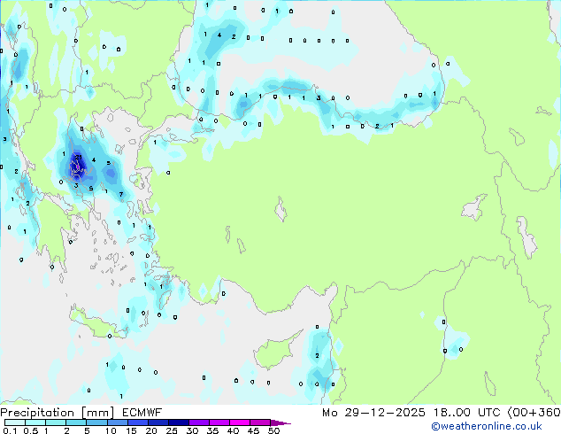Viewport: 561px width, 434px height.
Task: Click the '18..00 UTC' time text
Action: (x=466, y=413)
